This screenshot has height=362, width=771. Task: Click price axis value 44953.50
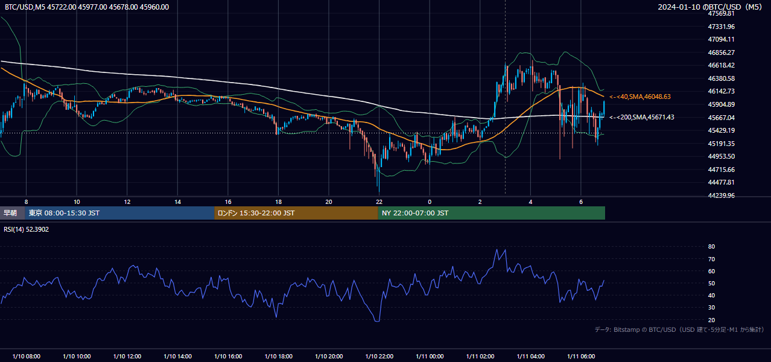(x=721, y=156)
